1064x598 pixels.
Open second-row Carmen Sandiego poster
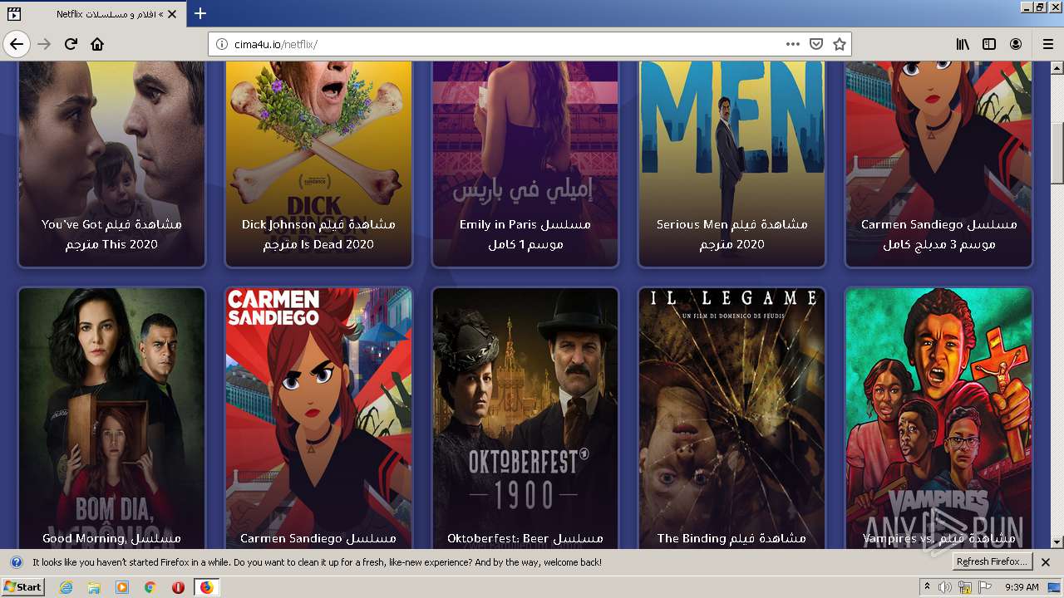pyautogui.click(x=318, y=418)
